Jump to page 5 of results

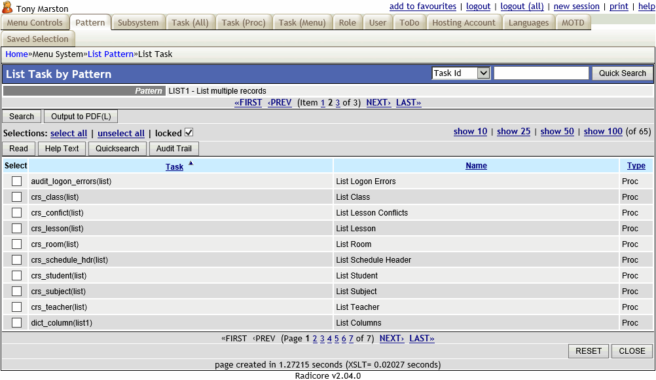(x=336, y=338)
